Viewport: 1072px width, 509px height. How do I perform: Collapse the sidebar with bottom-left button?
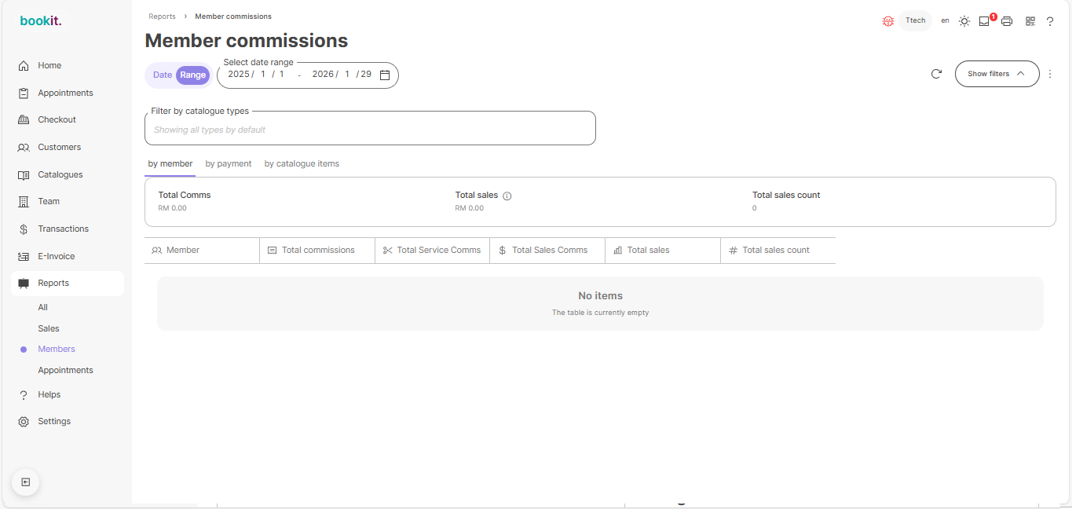tap(25, 482)
